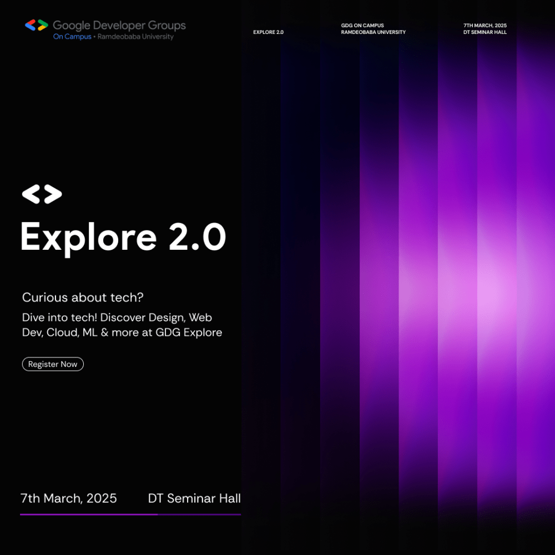Click the 'Google Developer Groups' title text
The height and width of the screenshot is (555, 555).
(119, 26)
